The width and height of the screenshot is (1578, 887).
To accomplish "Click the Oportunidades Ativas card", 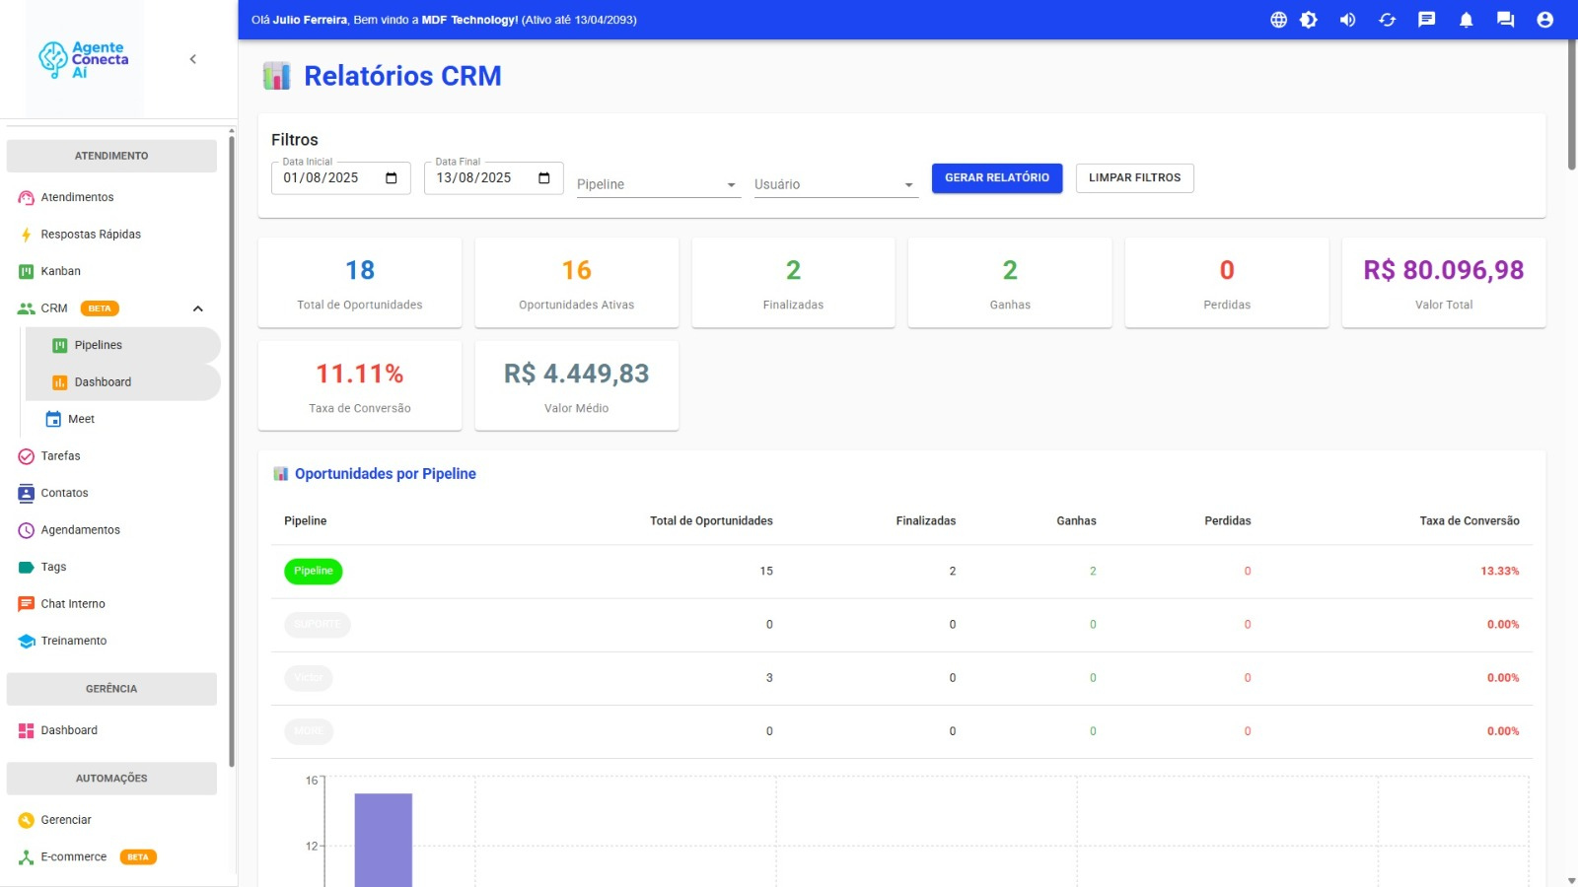I will tap(577, 283).
